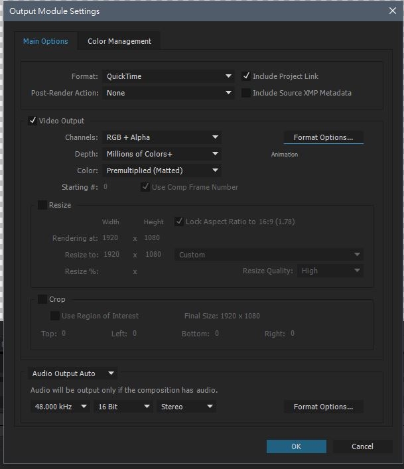Close the Output Module Settings dialog

[391, 10]
